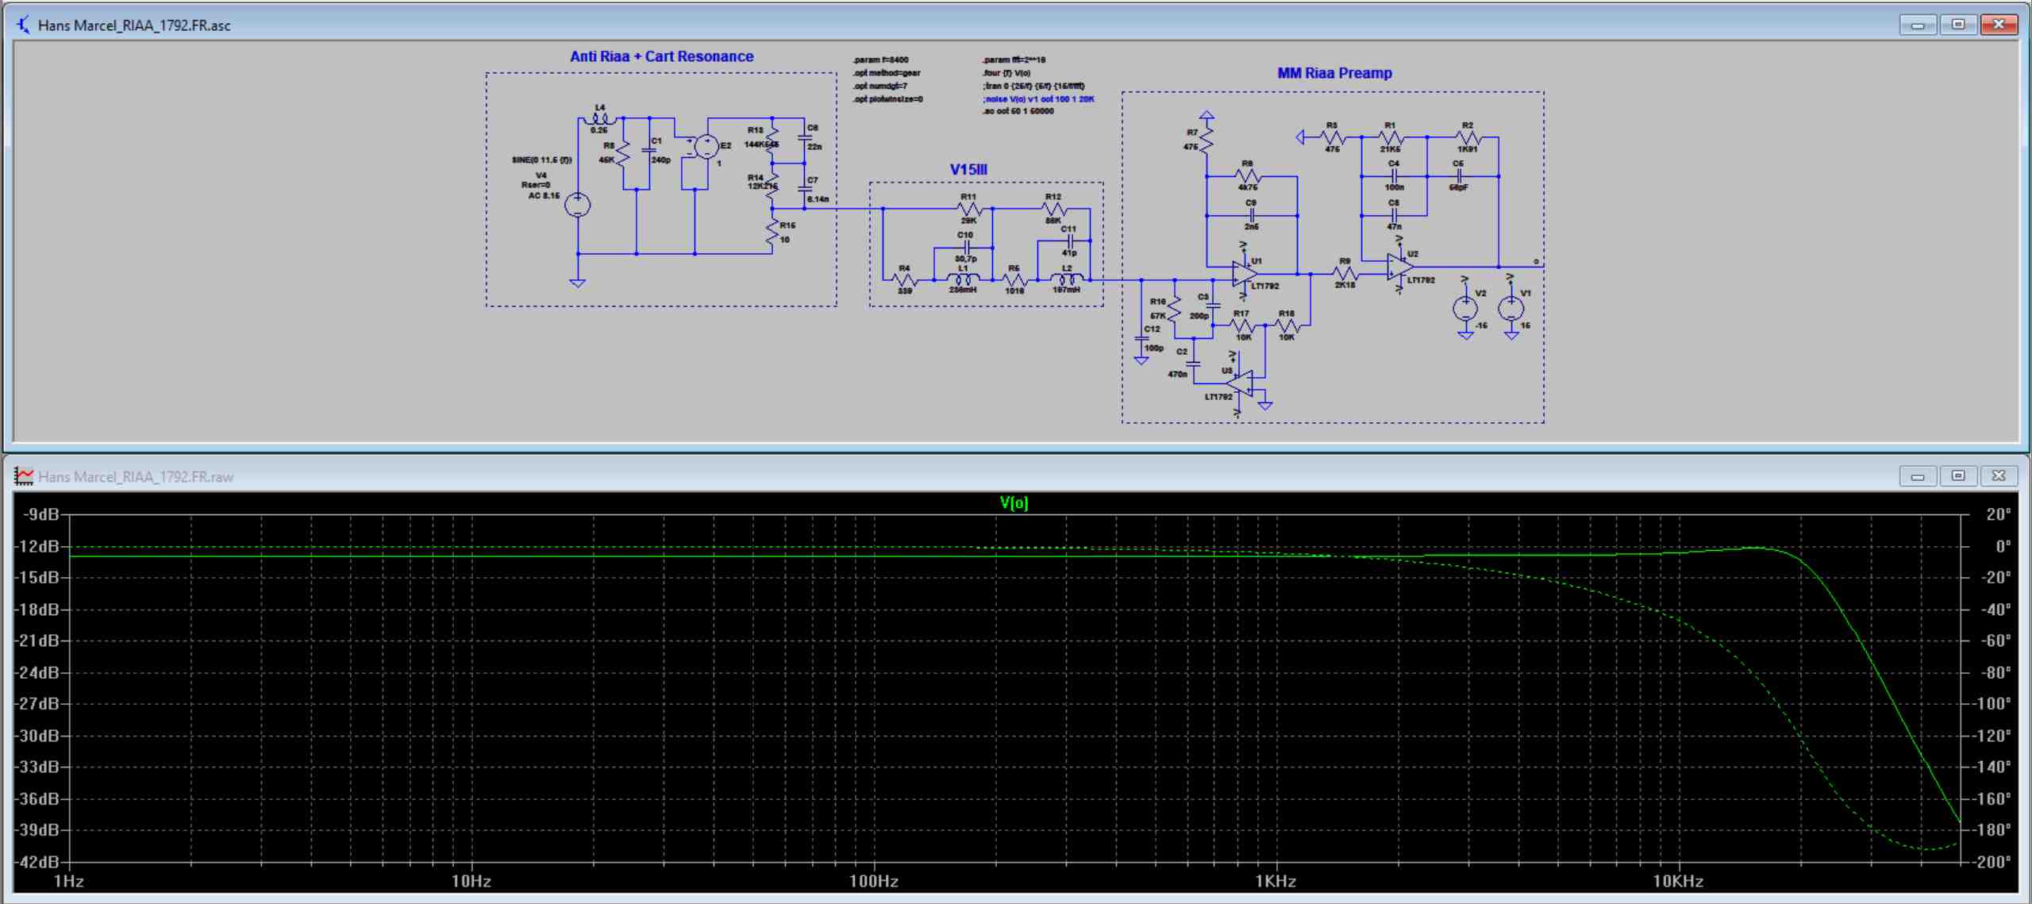Select the E2 controlled source symbol
Viewport: 2032px width, 904px height.
(x=706, y=146)
